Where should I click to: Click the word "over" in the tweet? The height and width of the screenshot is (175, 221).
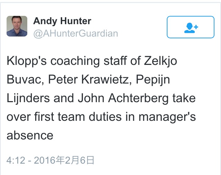point(19,117)
